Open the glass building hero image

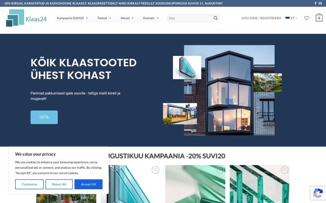coord(229,90)
